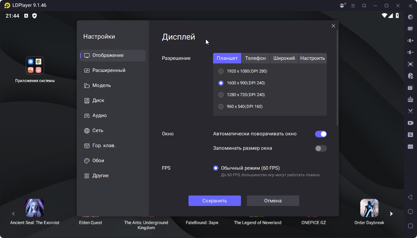417x238 pixels.
Task: Tap the Android back triangle button
Action: [x=410, y=197]
